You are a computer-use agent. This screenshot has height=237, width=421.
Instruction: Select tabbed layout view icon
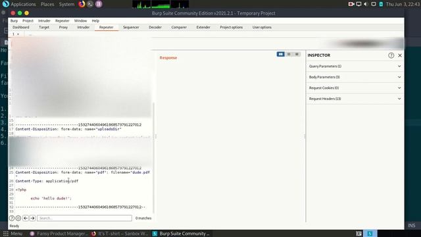tap(297, 54)
